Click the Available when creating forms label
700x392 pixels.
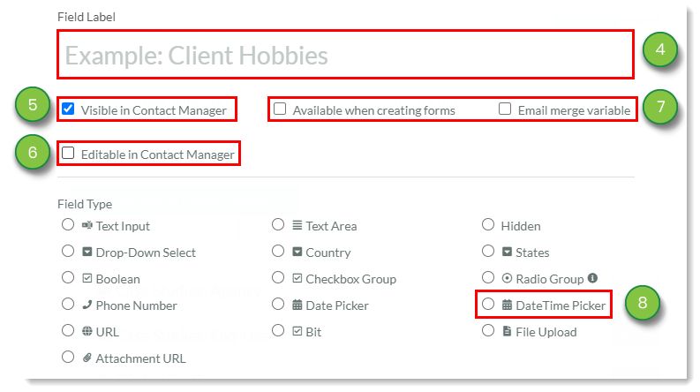373,110
